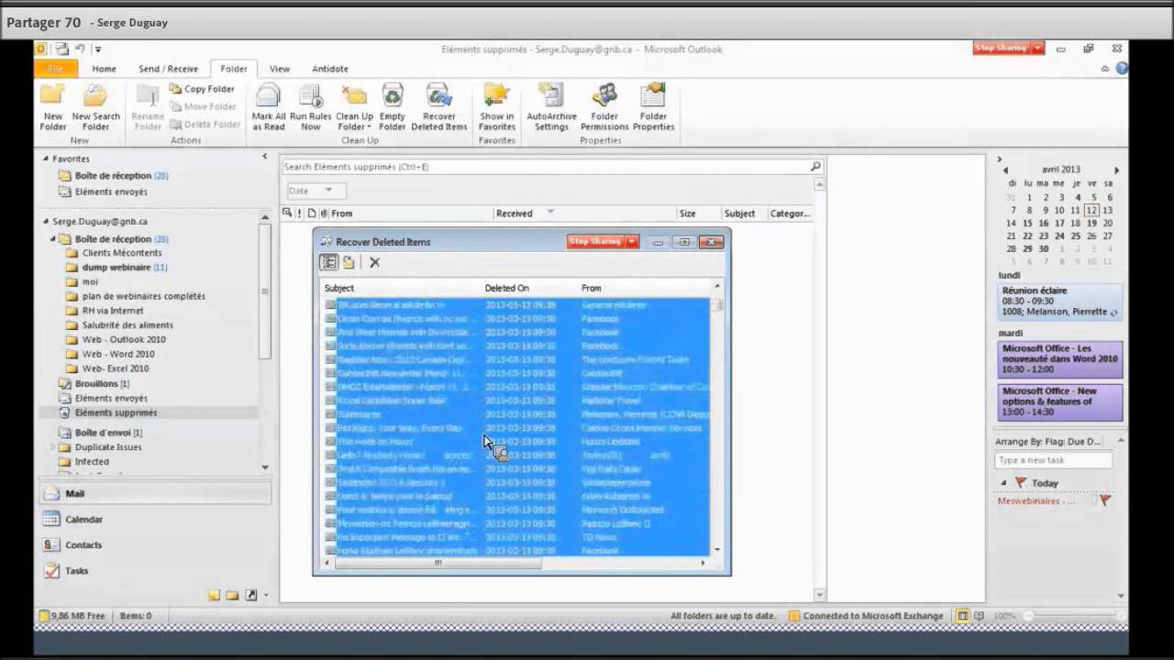Viewport: 1174px width, 660px height.
Task: Select the Eléments supprimés folder
Action: (116, 412)
